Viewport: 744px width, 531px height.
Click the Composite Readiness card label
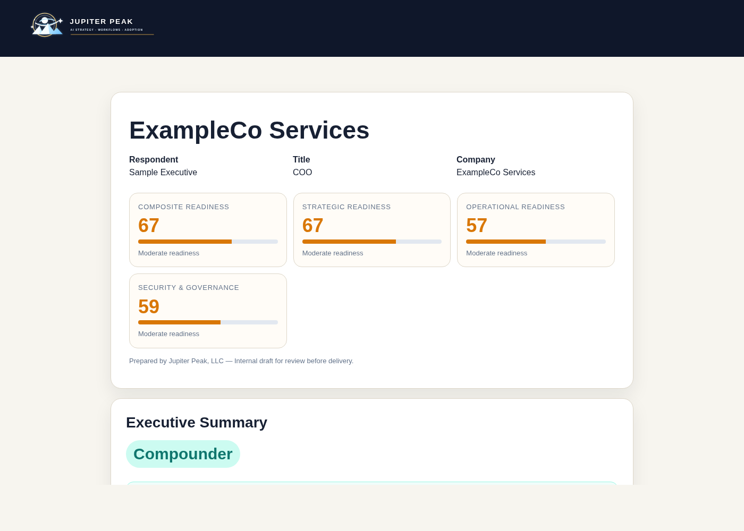[x=183, y=207]
